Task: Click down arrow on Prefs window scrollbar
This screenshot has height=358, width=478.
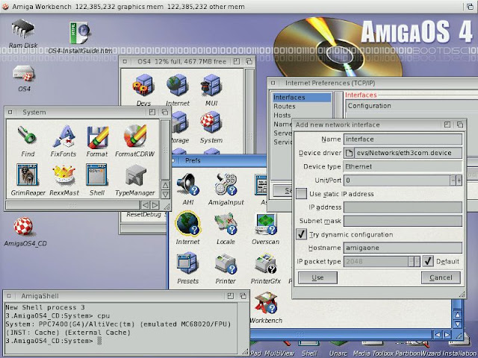Action: (458, 324)
